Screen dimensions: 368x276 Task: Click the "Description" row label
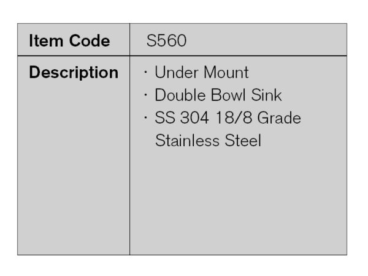click(74, 73)
